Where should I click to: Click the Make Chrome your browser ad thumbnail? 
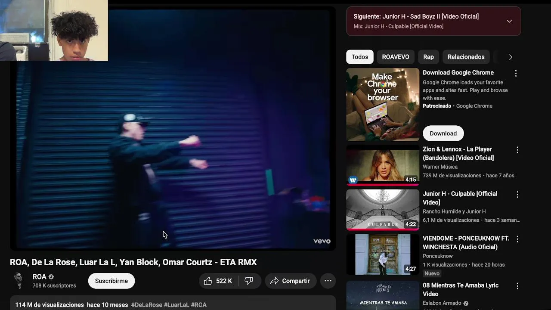(383, 105)
